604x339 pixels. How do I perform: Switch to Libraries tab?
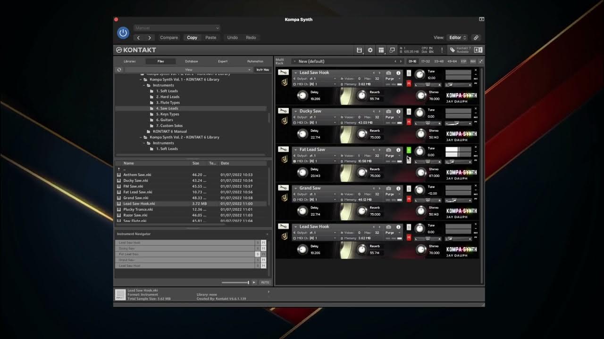coord(130,61)
